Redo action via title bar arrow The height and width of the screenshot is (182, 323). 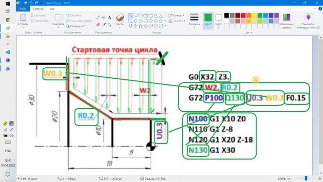pos(36,3)
